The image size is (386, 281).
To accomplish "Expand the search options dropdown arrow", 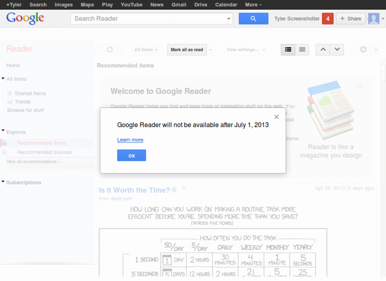I will pos(229,19).
